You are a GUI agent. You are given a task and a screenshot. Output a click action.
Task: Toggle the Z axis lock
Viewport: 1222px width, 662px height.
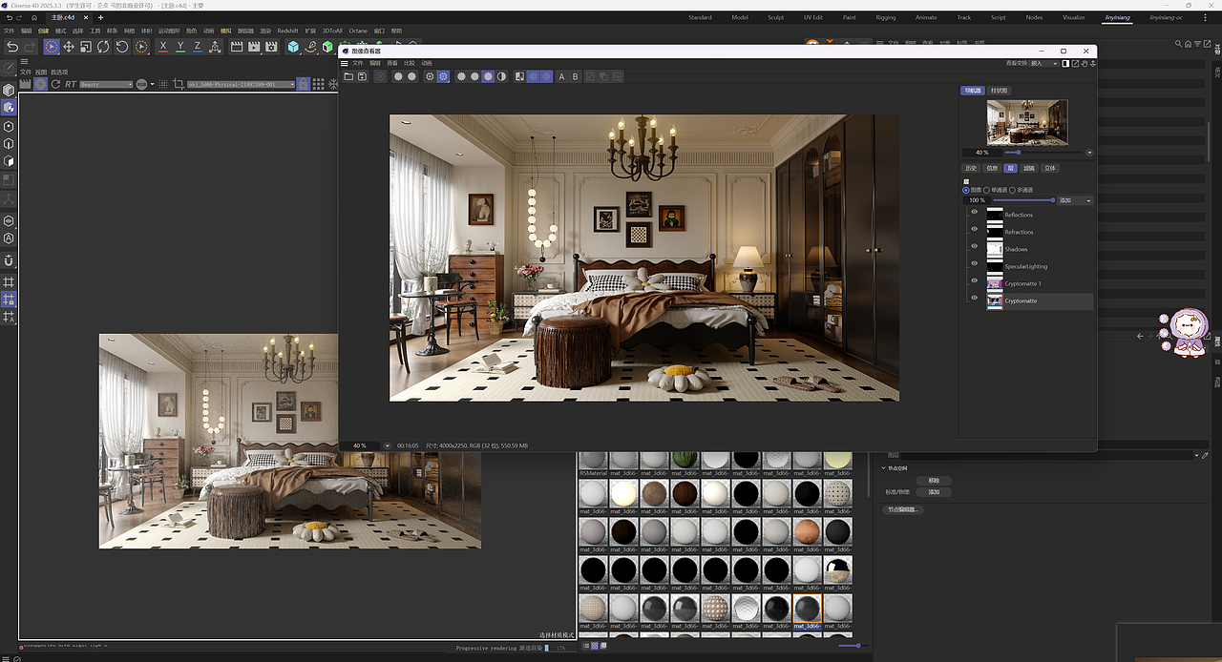point(198,47)
